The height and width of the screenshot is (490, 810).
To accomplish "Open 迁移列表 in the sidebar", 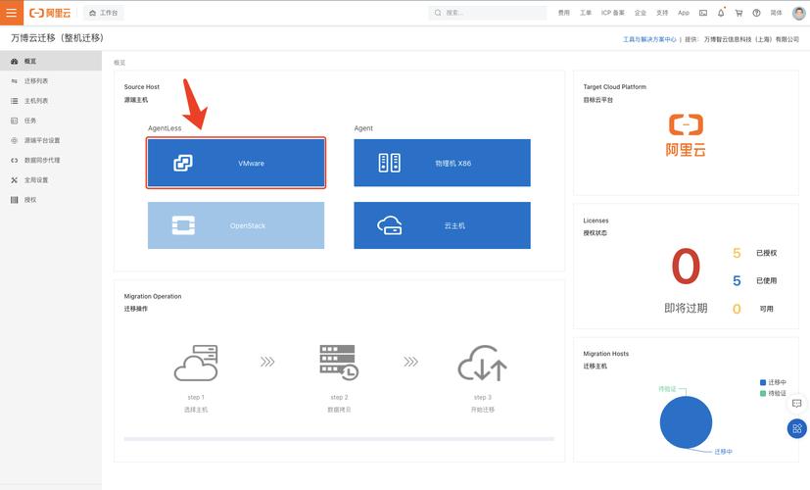I will 51,81.
